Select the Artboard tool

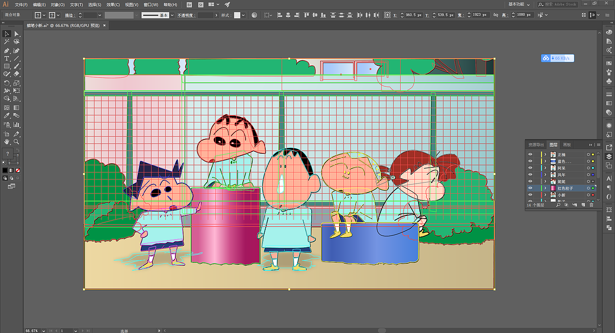coord(7,134)
